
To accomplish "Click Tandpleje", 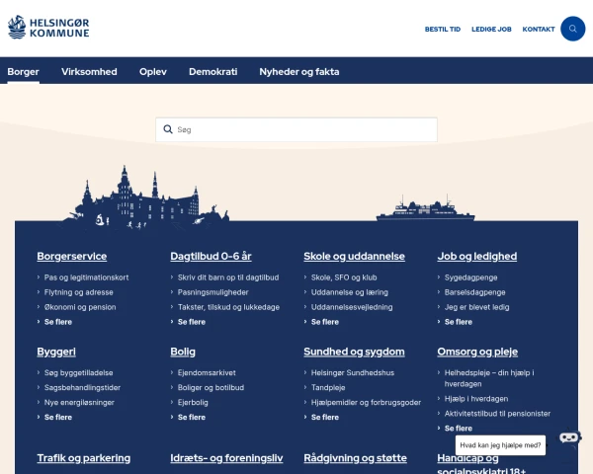I will coord(328,387).
